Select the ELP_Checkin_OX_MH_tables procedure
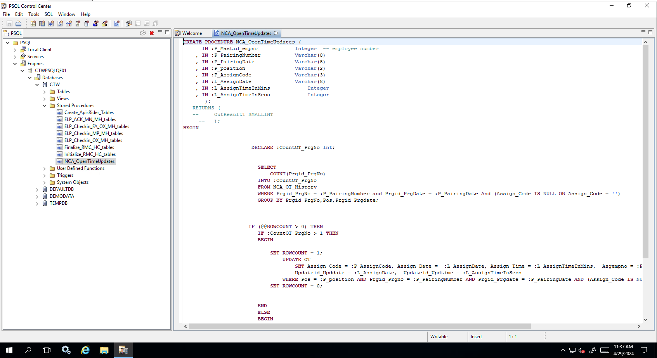The width and height of the screenshot is (657, 358). pos(93,140)
